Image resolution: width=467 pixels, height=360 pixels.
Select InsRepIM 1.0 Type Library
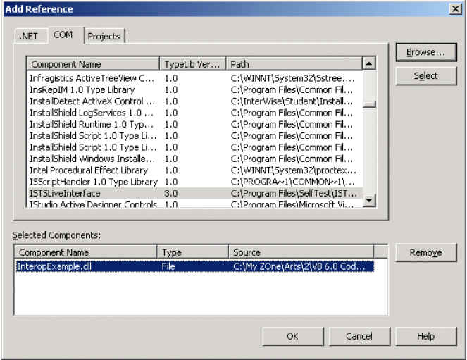(195, 90)
